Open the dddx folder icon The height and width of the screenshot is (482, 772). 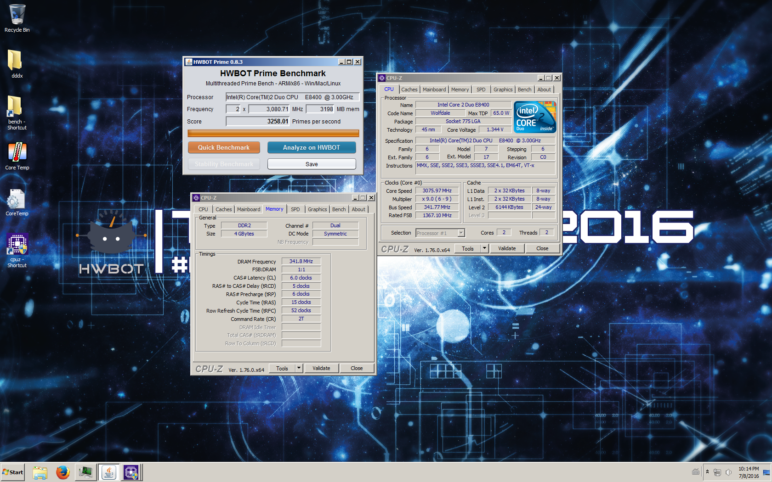17,64
